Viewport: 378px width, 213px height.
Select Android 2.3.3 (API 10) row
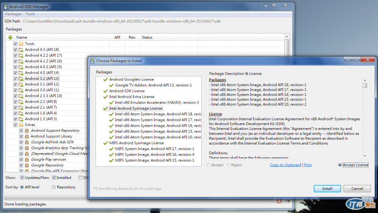click(43, 96)
